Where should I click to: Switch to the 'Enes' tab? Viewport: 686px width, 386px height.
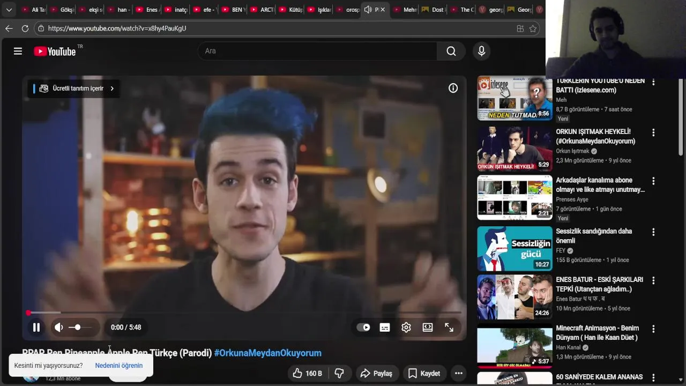(148, 10)
